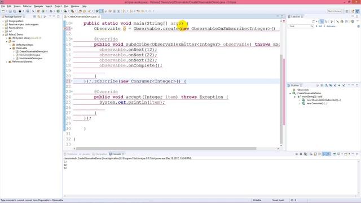Click the Toggle Mark Occurrences toolbar icon
The height and width of the screenshot is (203, 361).
pyautogui.click(x=102, y=11)
